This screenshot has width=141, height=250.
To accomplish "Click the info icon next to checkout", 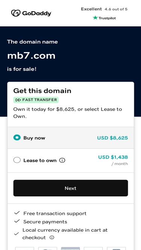I will click(52, 238).
